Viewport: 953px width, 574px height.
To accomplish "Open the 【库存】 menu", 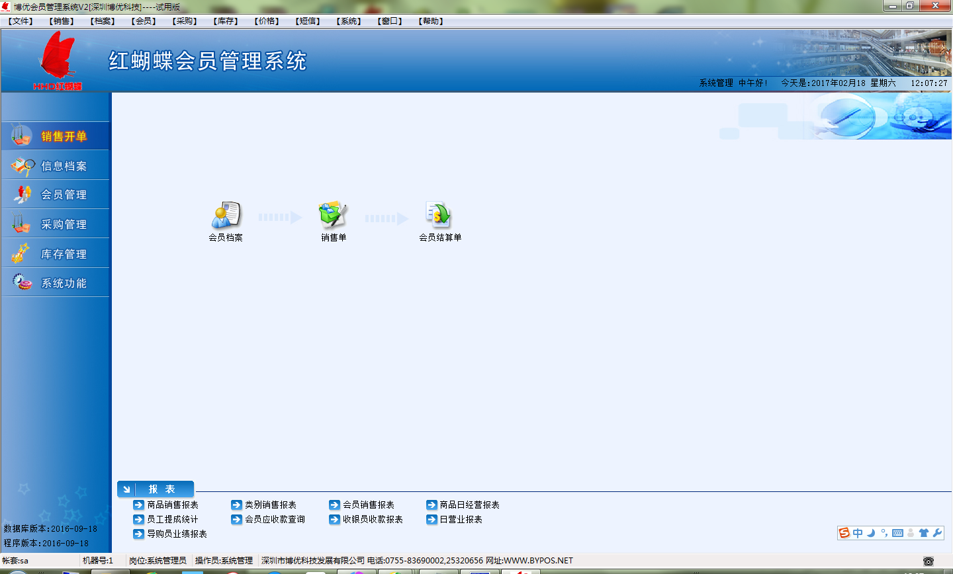I will [226, 21].
